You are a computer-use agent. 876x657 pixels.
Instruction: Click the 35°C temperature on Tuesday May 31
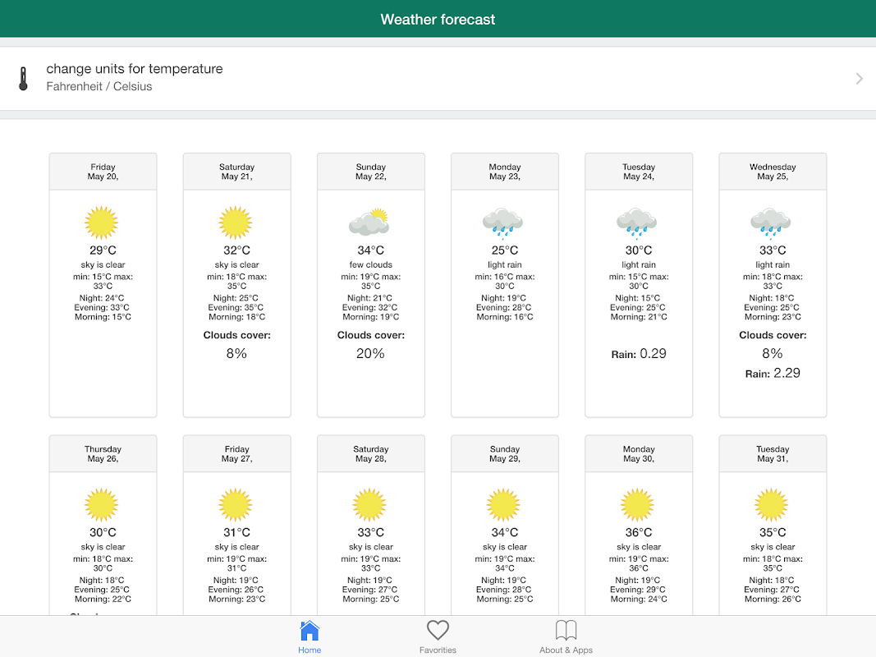pos(773,532)
